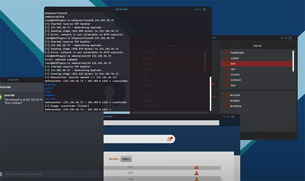This screenshot has width=305, height=181.
Task: Download exploit version 1.0.6
Action: tap(197, 168)
